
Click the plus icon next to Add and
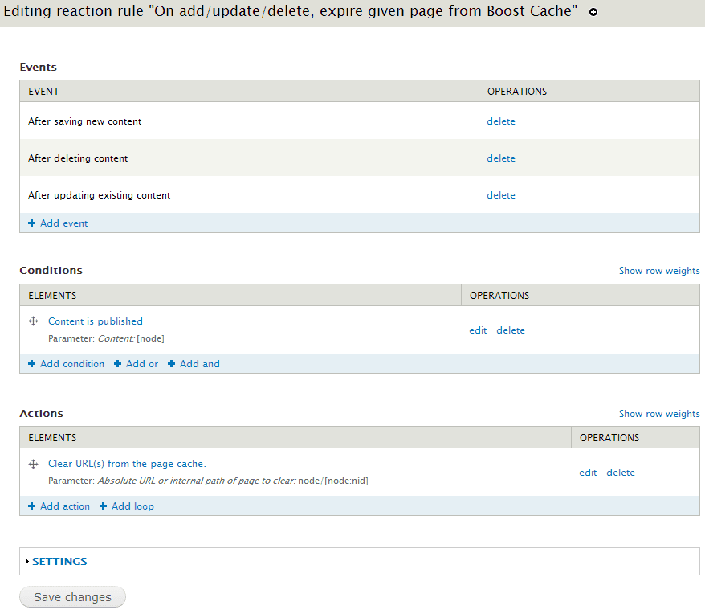pyautogui.click(x=172, y=363)
